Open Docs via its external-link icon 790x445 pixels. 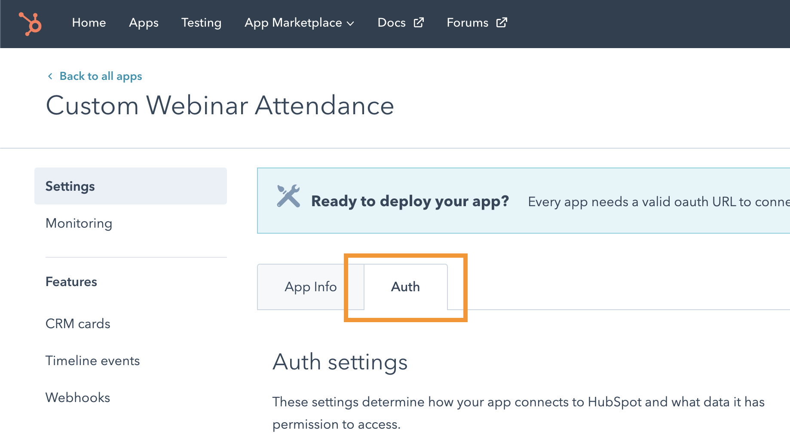coord(418,22)
